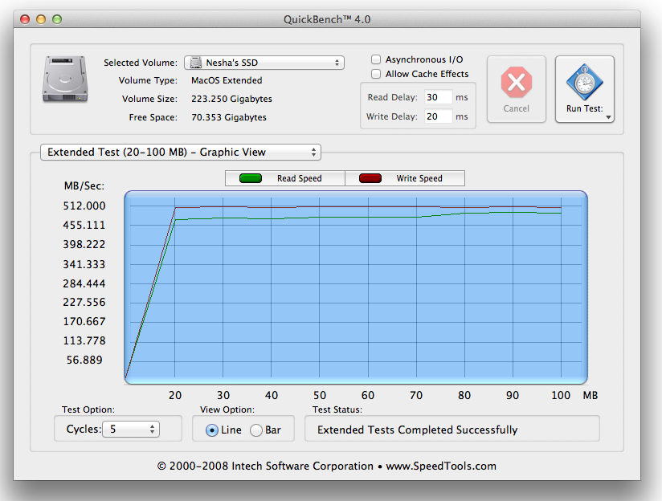Viewport: 662px width, 501px height.
Task: Click the Read Delay input field
Action: (438, 97)
